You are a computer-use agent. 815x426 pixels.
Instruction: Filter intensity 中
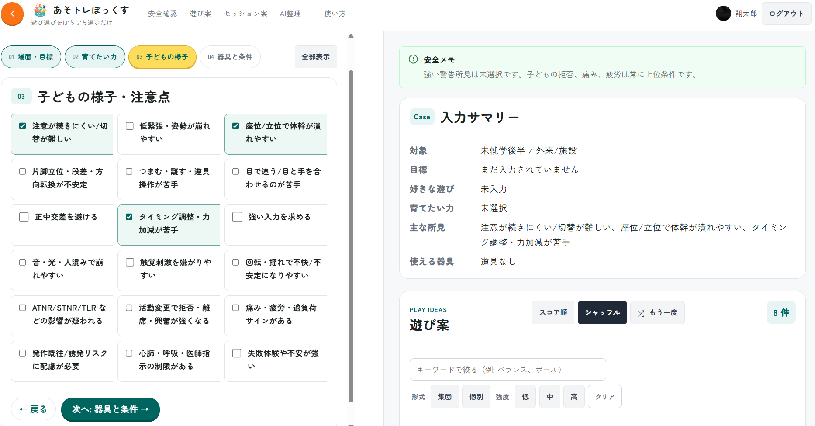click(x=550, y=397)
